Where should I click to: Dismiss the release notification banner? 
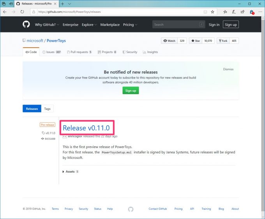(228, 69)
